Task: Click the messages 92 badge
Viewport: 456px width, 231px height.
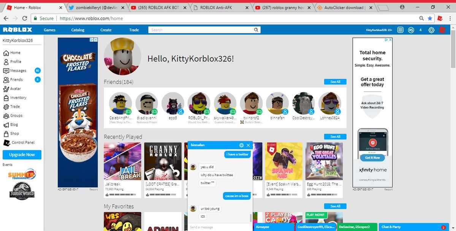Action: coord(37,70)
